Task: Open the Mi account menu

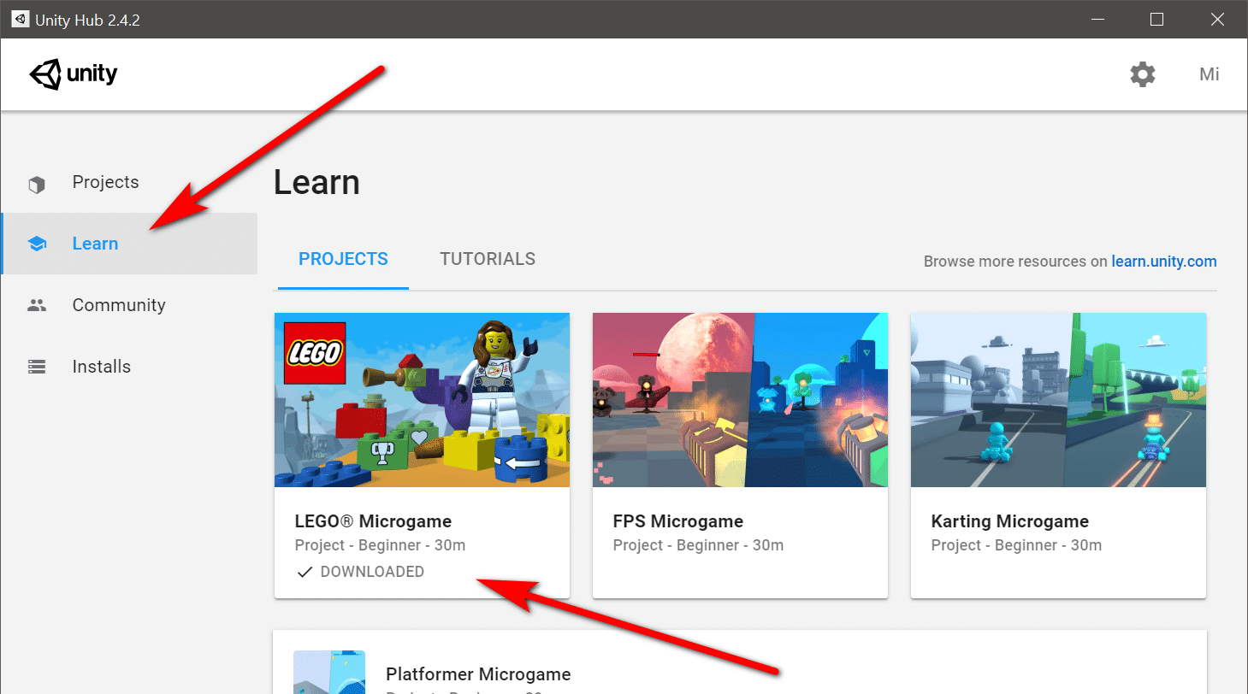Action: (x=1210, y=74)
